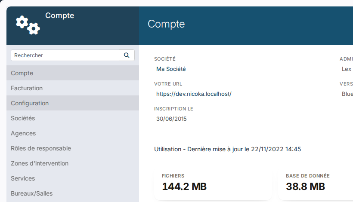
Task: Open Zones d'intervention menu item
Action: click(x=73, y=163)
